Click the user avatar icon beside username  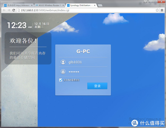pyautogui.click(x=63, y=62)
